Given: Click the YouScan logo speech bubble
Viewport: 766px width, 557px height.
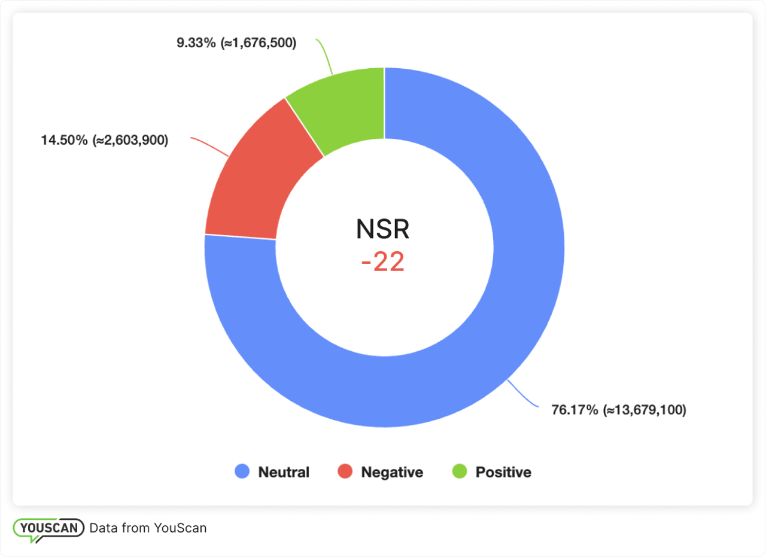Looking at the screenshot, I should 48,528.
